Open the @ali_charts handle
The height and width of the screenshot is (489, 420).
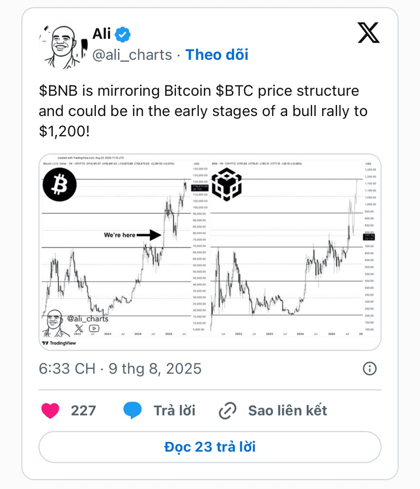click(x=132, y=55)
